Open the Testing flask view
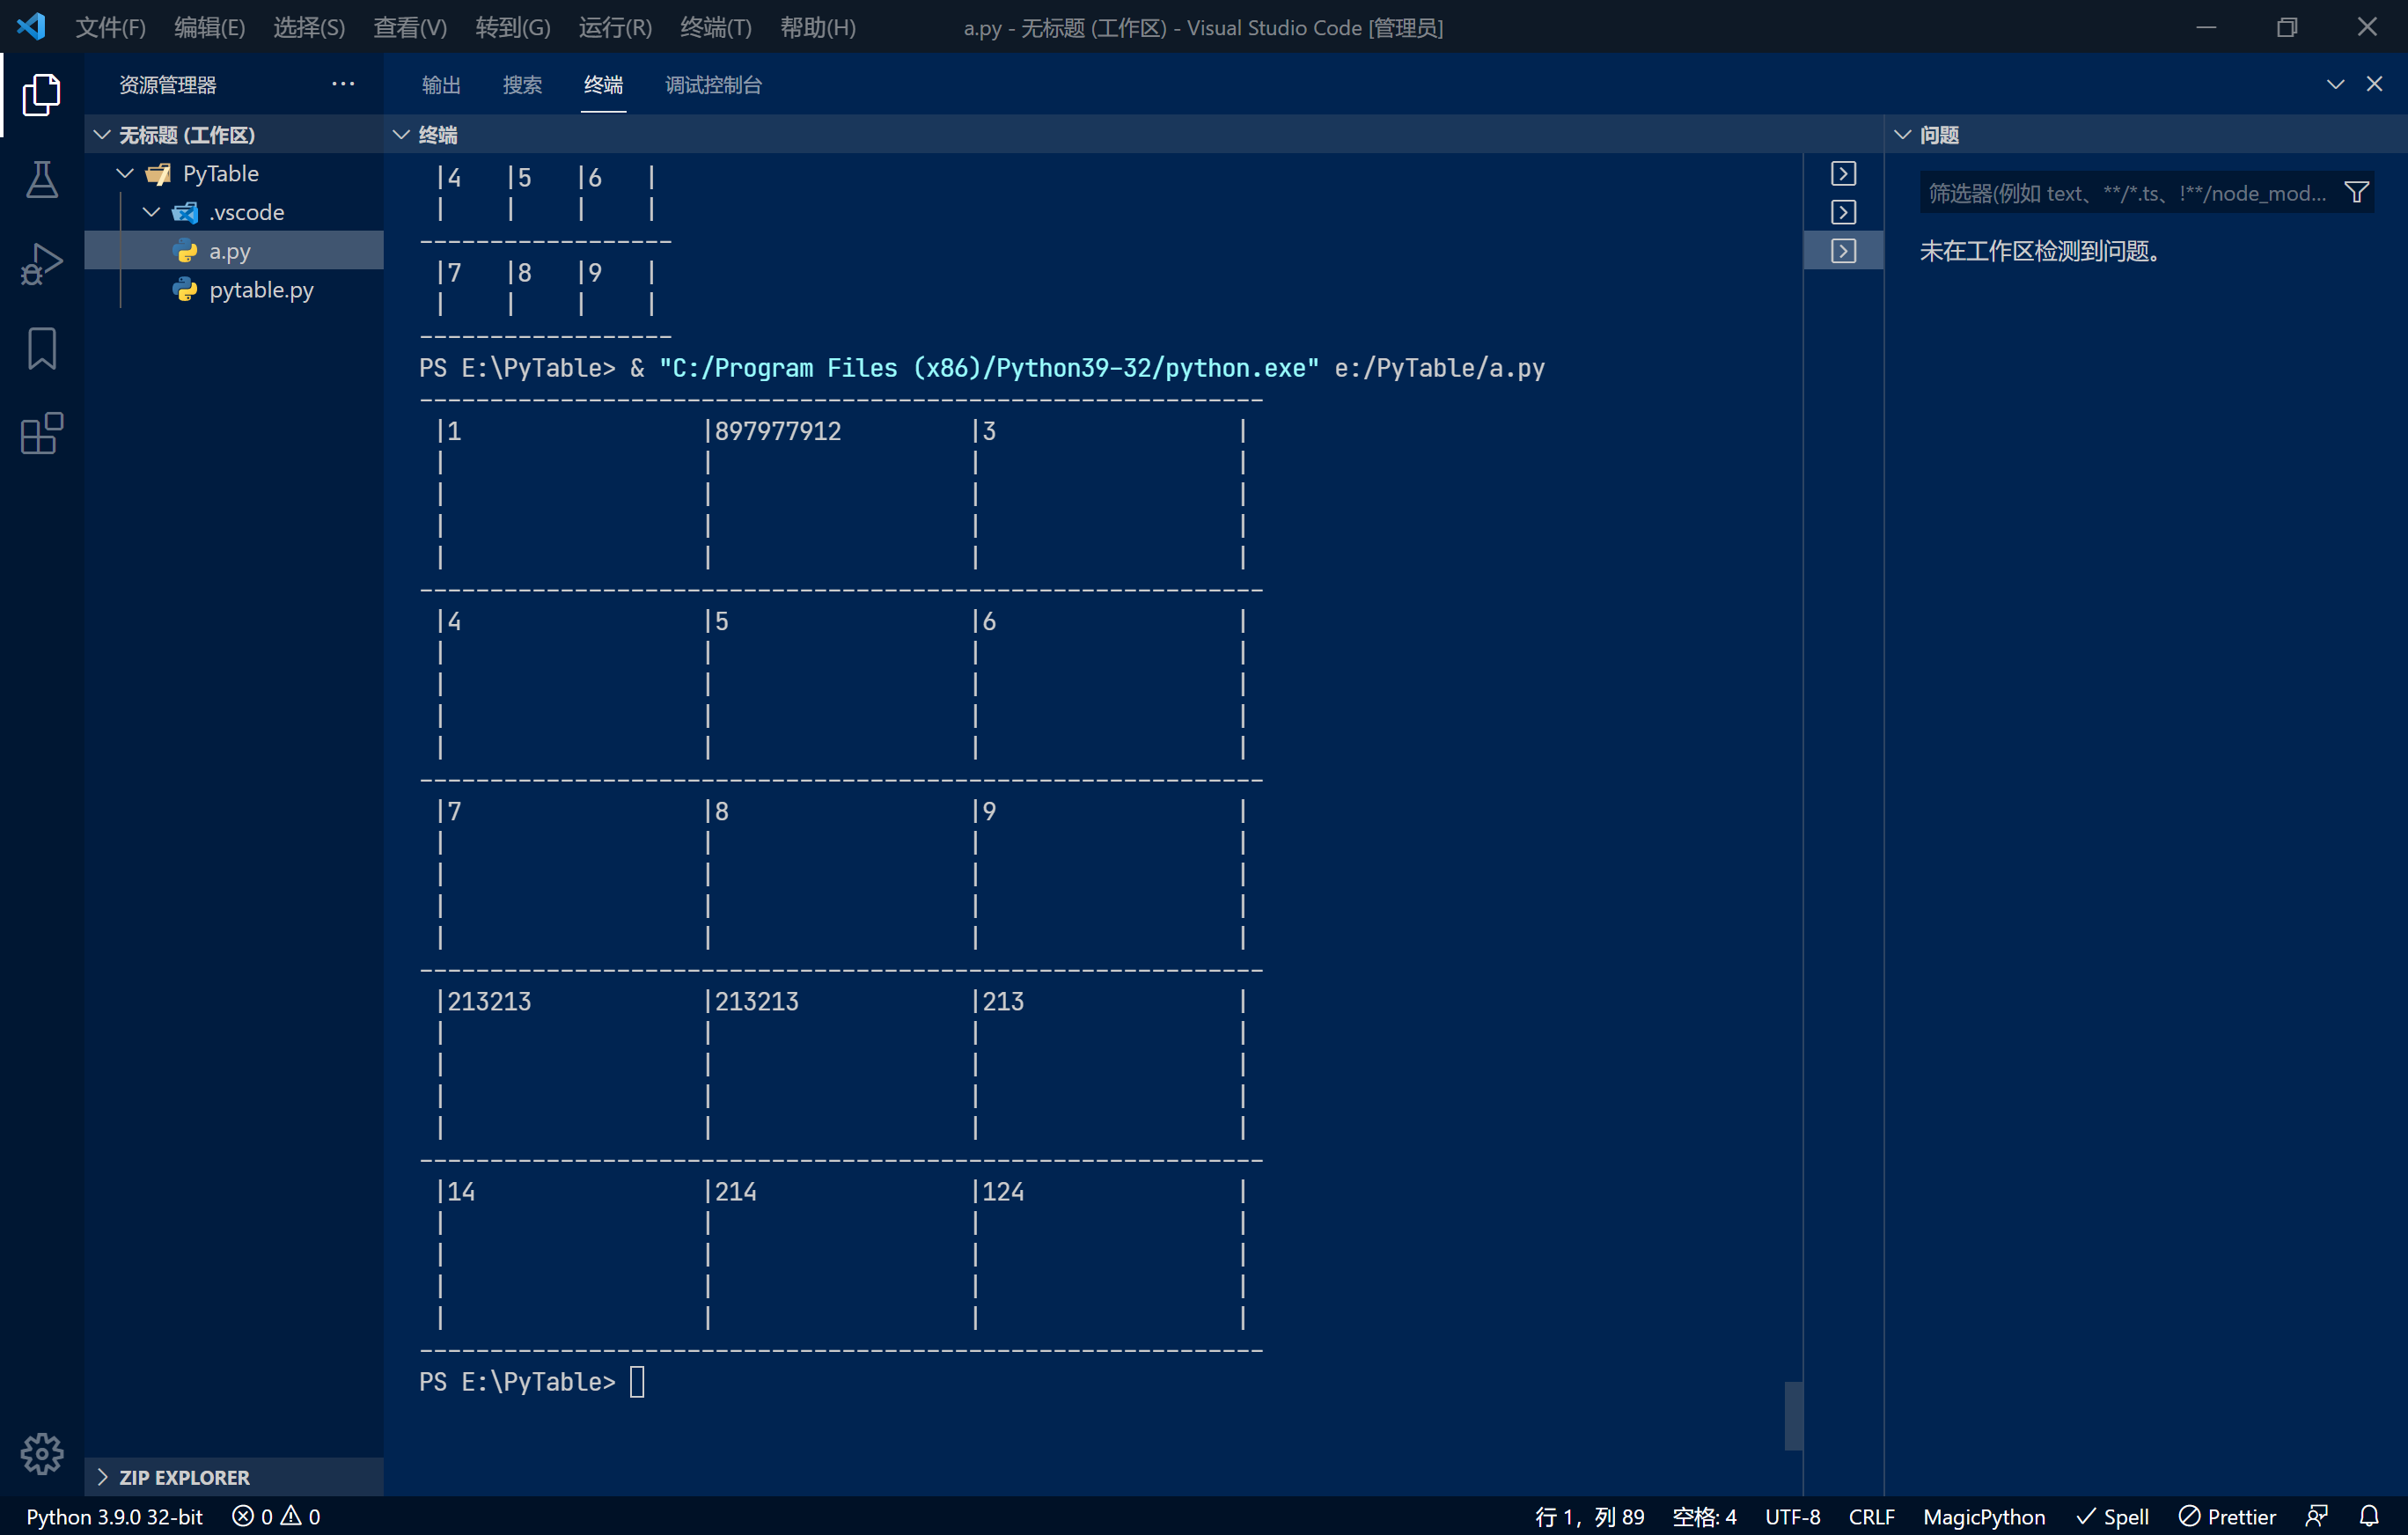Screen dimensions: 2408x1535 (41, 180)
